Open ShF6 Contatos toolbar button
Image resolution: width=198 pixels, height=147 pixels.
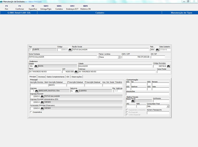coord(59,7)
